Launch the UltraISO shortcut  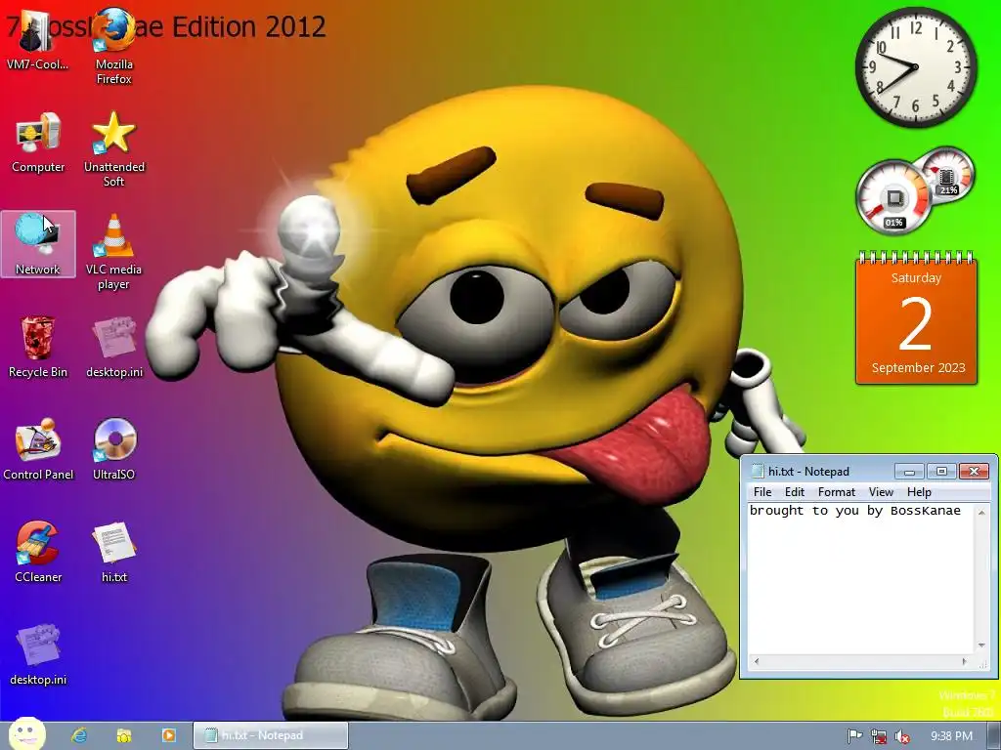coord(114,449)
